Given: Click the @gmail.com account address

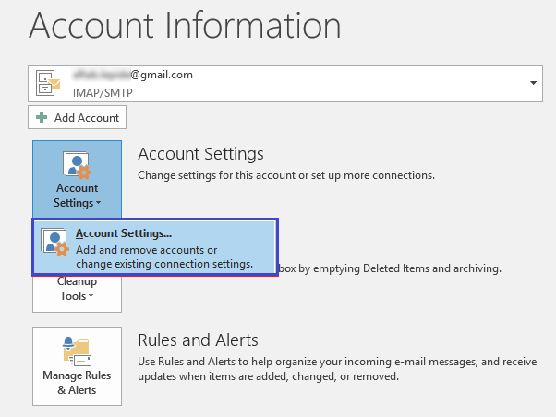Looking at the screenshot, I should [x=133, y=75].
